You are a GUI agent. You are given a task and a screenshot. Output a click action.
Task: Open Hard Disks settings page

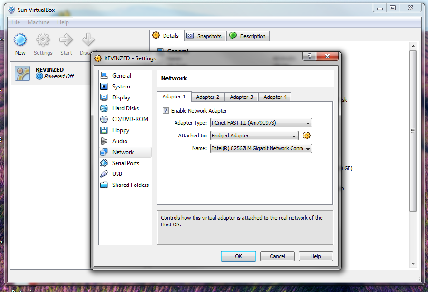pos(125,108)
